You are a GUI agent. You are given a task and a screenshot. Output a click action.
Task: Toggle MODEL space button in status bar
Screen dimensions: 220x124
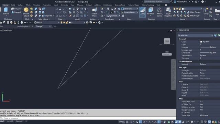[x=122, y=122]
